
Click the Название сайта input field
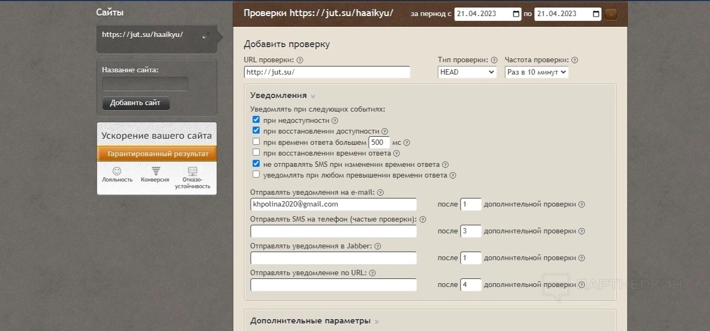coord(145,84)
